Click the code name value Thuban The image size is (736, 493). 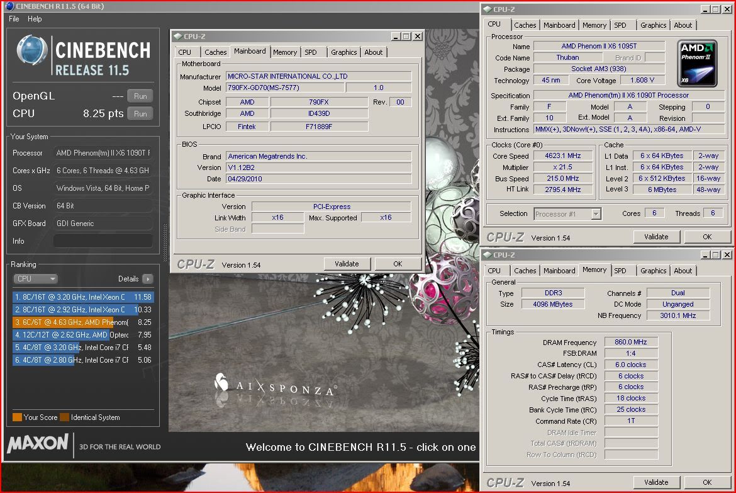[567, 57]
